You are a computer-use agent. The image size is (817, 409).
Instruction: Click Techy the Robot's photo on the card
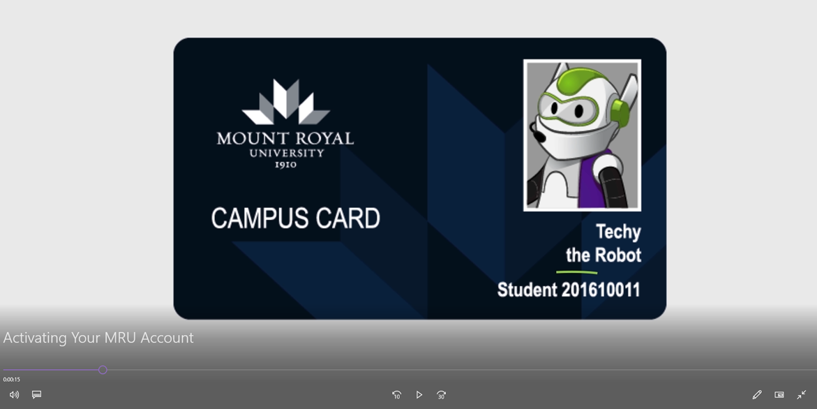(583, 135)
